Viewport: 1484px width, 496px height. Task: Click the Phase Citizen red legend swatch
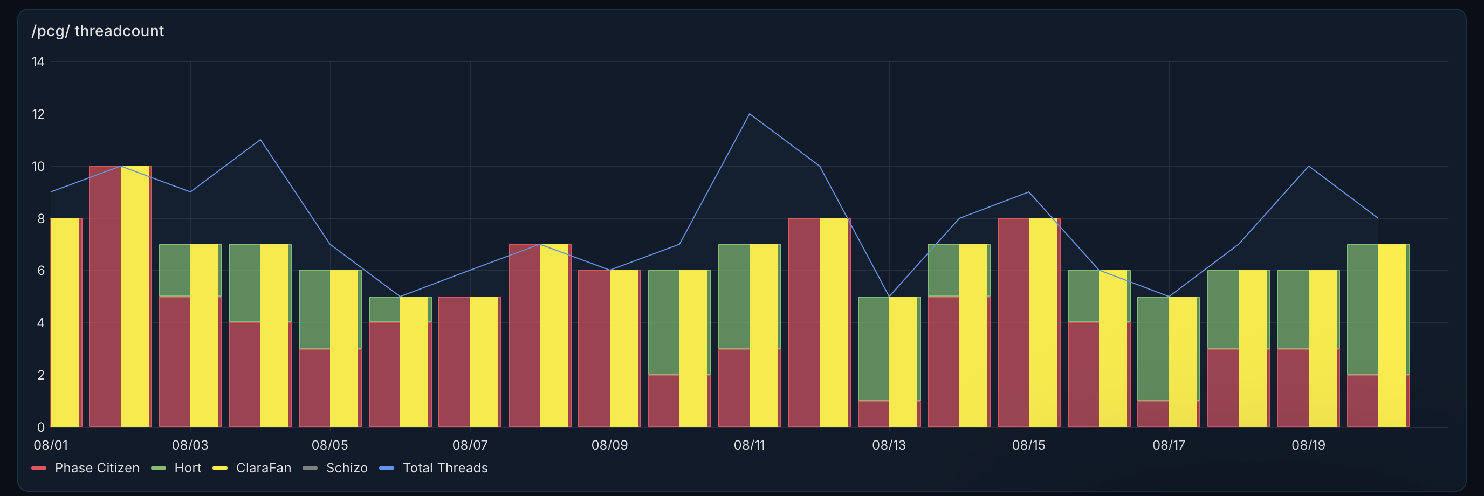[39, 468]
